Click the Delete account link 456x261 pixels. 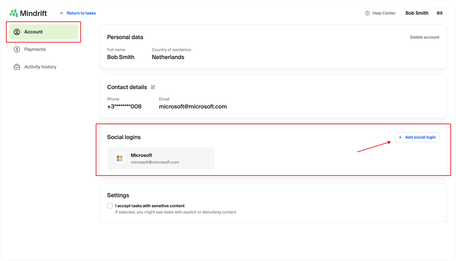[425, 37]
